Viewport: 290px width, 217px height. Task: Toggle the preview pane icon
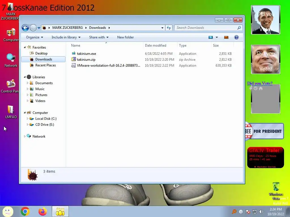pos(226,37)
